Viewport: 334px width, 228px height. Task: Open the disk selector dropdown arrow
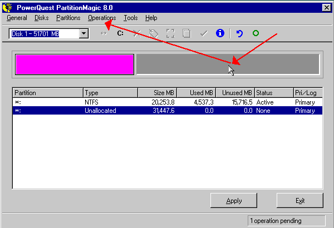coord(83,33)
